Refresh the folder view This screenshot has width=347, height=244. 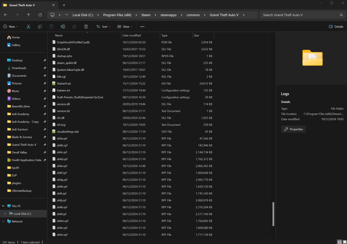click(40, 15)
